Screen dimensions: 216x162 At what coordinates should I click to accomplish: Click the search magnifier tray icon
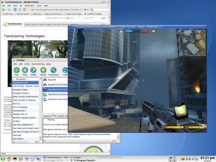pos(180,159)
